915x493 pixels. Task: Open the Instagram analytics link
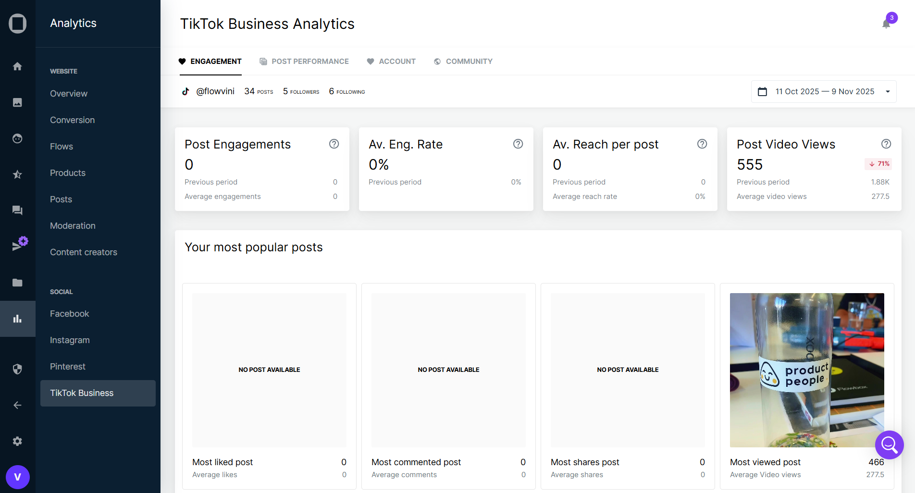click(x=70, y=340)
